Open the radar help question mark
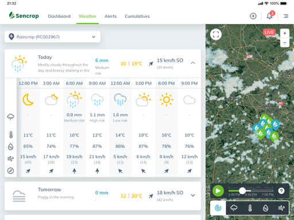 (281, 191)
